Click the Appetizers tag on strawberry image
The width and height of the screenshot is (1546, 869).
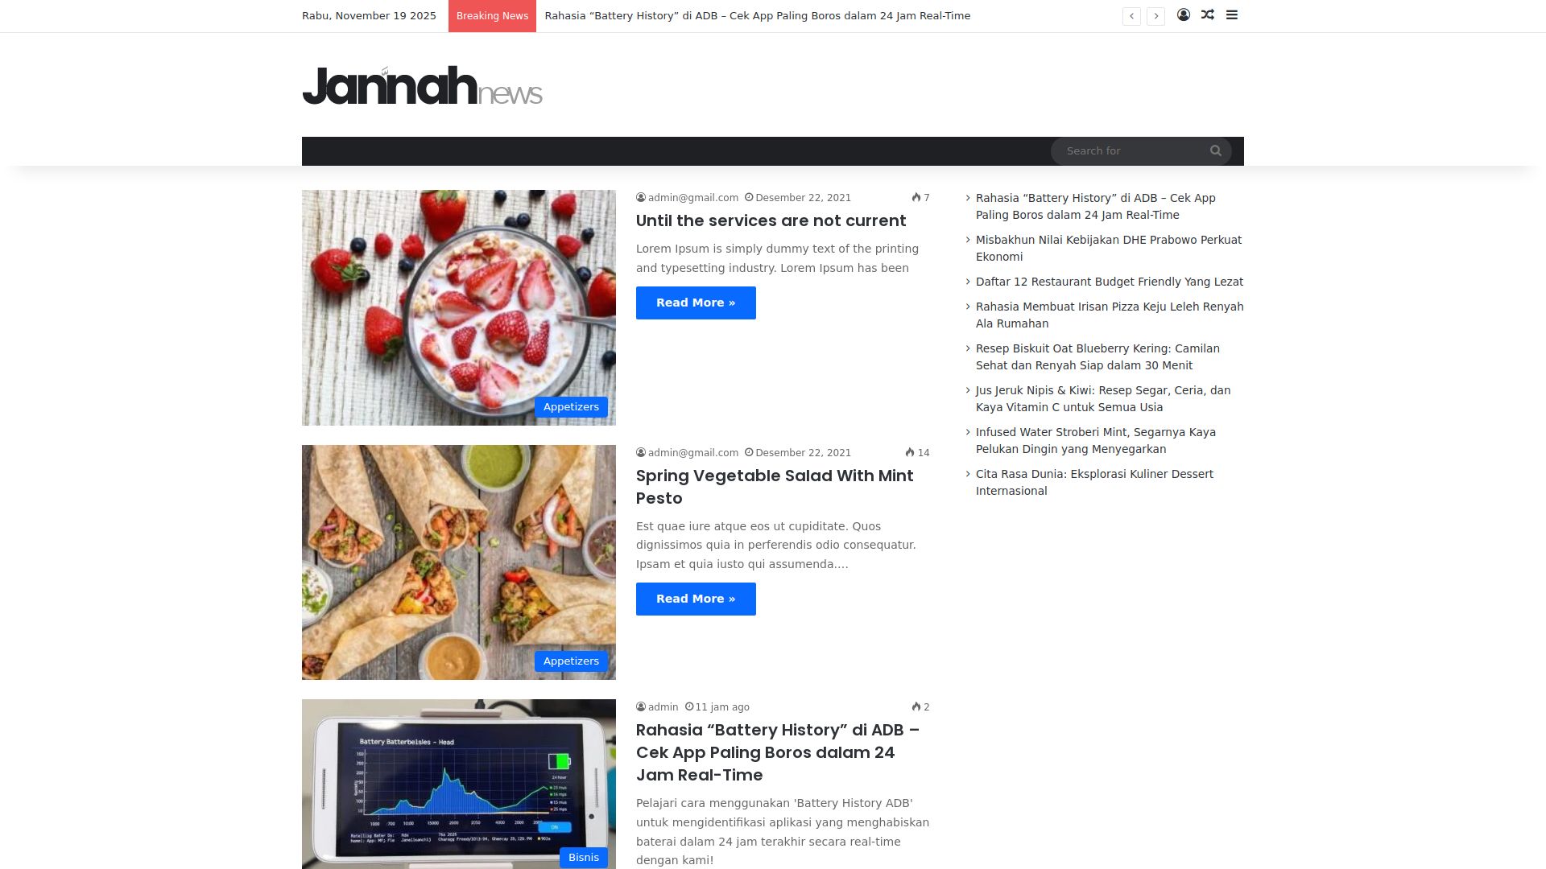571,407
